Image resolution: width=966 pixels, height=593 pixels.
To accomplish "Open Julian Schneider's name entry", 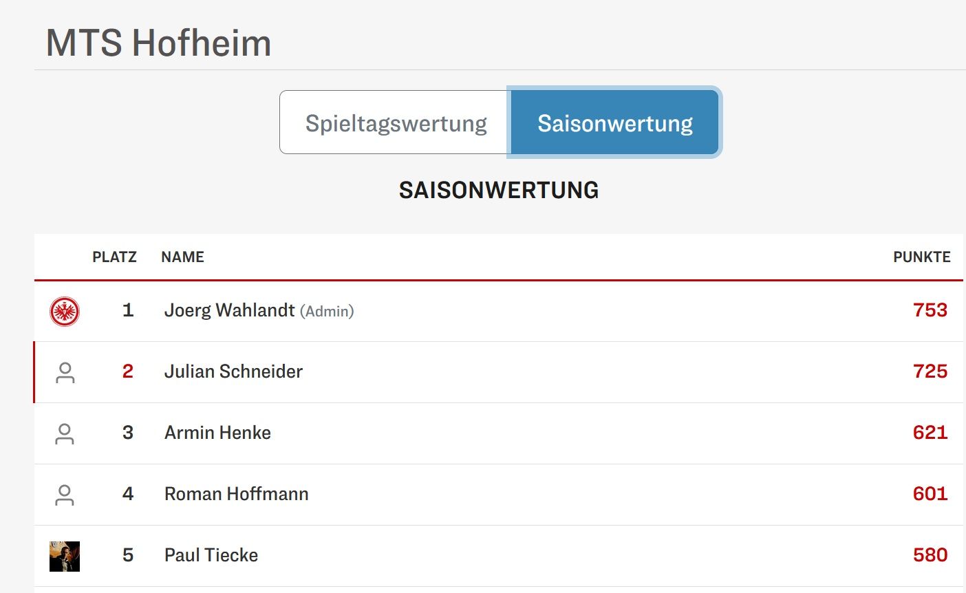I will point(233,371).
